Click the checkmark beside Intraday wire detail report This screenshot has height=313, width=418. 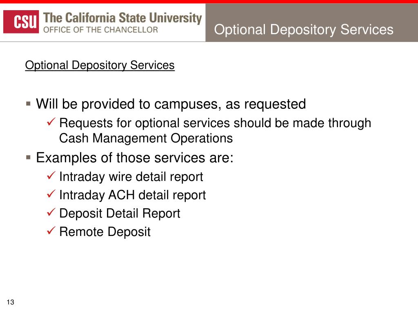coord(51,175)
